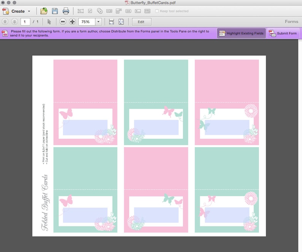Click the Butterfly_BuffetCards.pdf window title
Viewport: 302px width, 252px height.
pos(153,3)
